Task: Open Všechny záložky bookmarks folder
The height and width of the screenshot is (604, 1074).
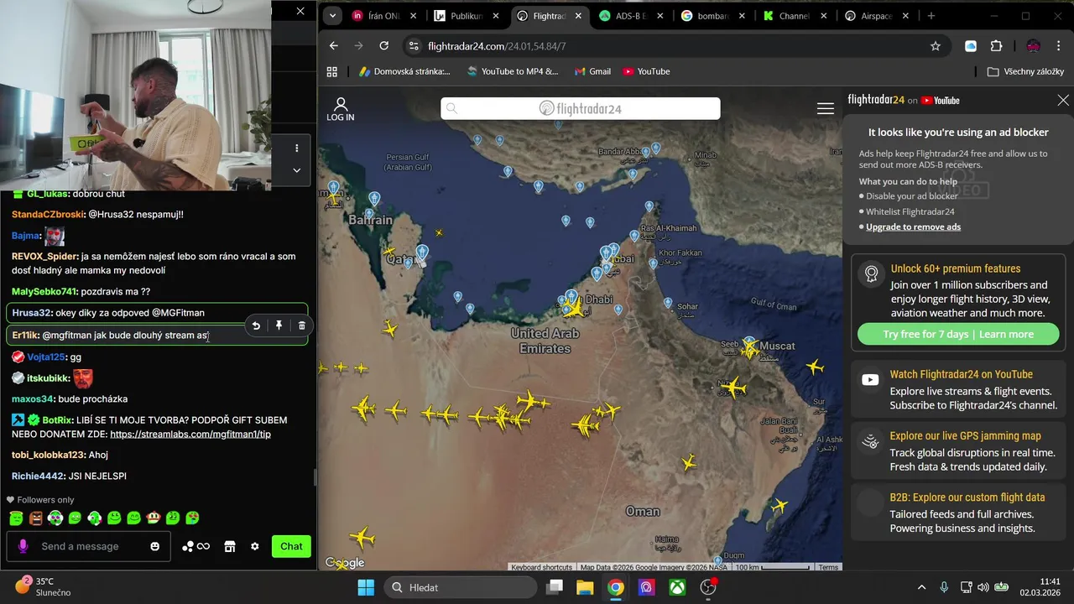Action: (1025, 71)
